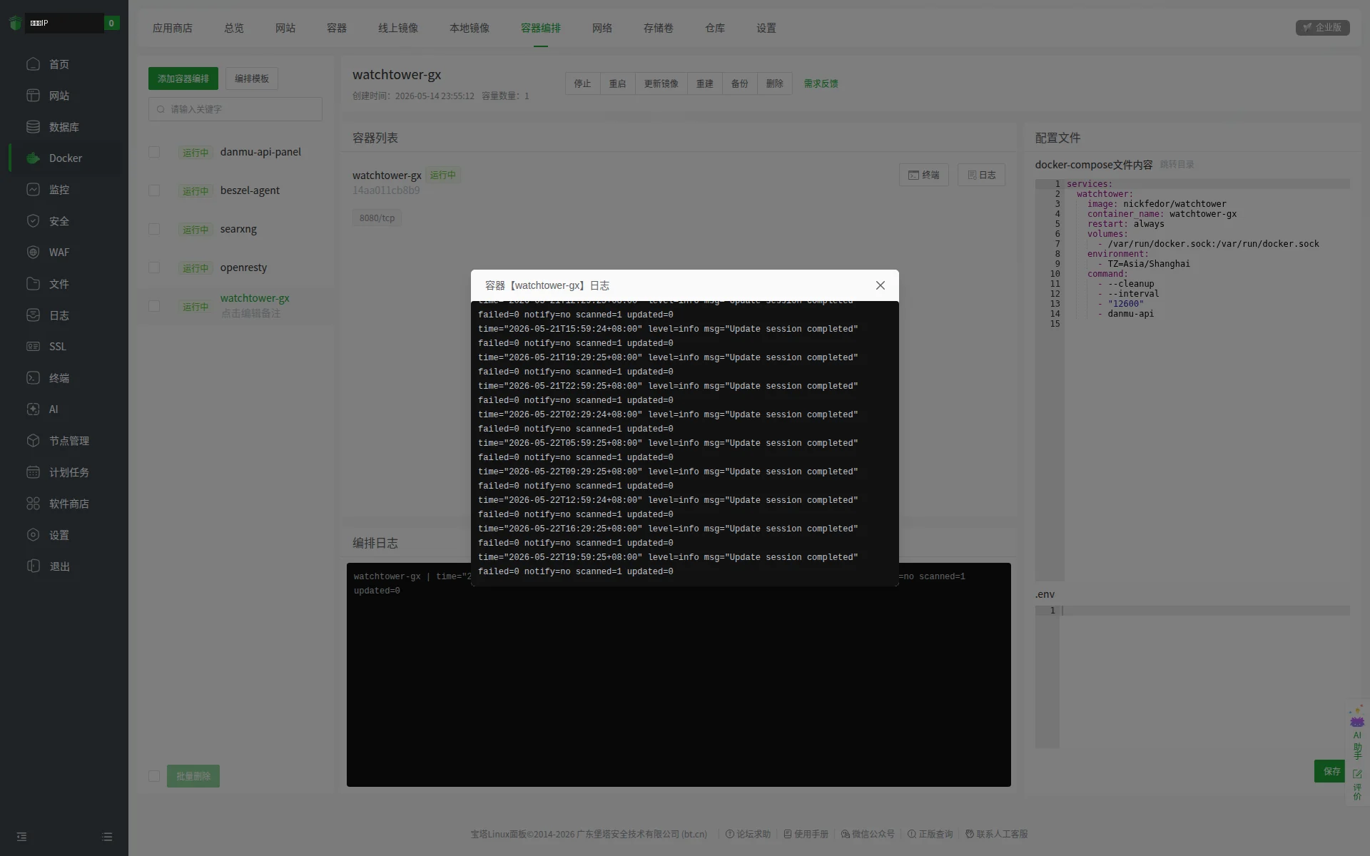
Task: Click the 添加容器编排 button
Action: pos(183,78)
